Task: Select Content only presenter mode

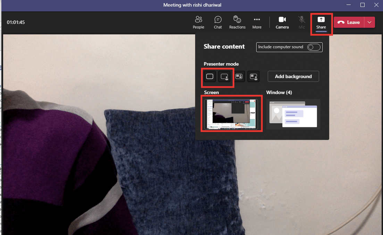Action: 210,76
